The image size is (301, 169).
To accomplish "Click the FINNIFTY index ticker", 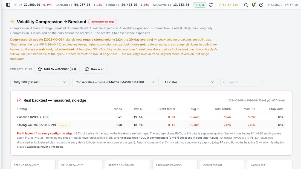I will pyautogui.click(x=128, y=5).
